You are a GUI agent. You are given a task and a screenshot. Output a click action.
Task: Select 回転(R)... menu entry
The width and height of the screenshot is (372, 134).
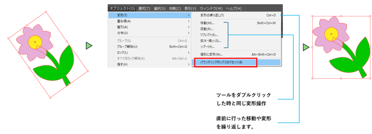[x=207, y=29]
